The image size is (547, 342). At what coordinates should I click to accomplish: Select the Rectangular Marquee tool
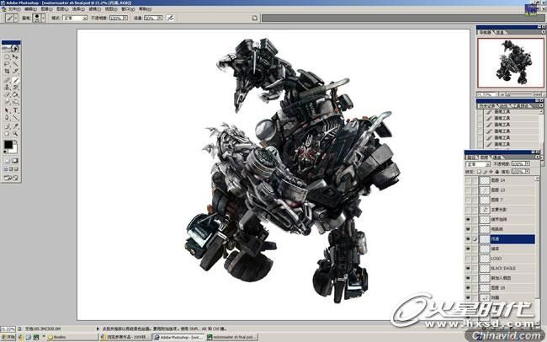click(x=7, y=56)
